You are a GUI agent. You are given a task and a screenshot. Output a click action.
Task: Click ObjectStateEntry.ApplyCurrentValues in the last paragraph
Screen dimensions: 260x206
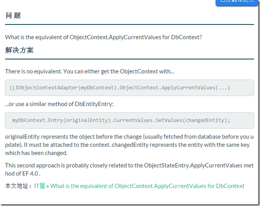193,165
